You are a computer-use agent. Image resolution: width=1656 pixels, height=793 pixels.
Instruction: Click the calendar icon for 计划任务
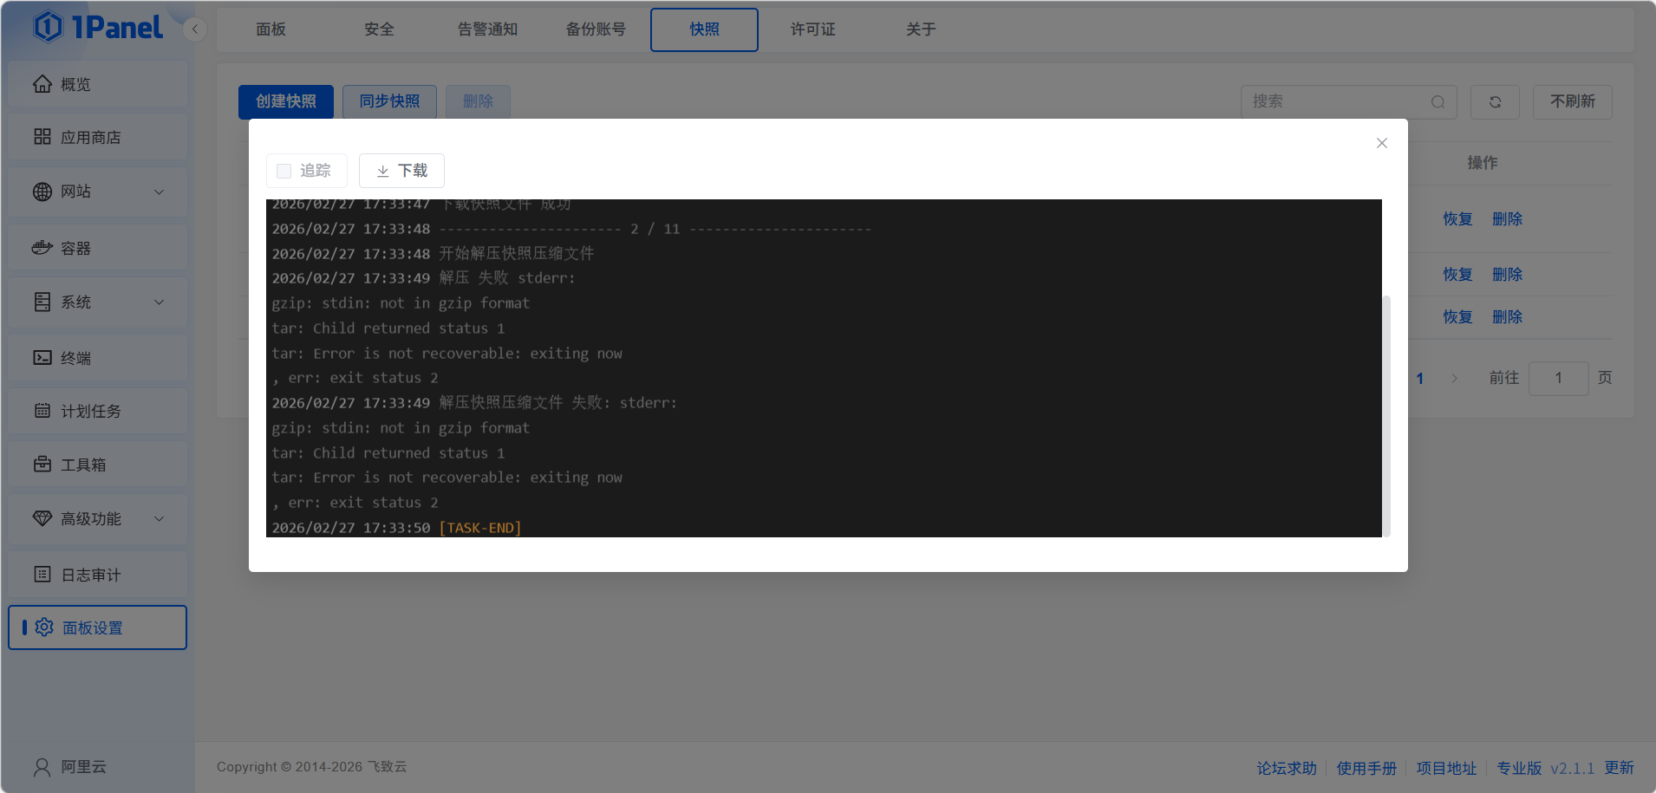[x=42, y=411]
